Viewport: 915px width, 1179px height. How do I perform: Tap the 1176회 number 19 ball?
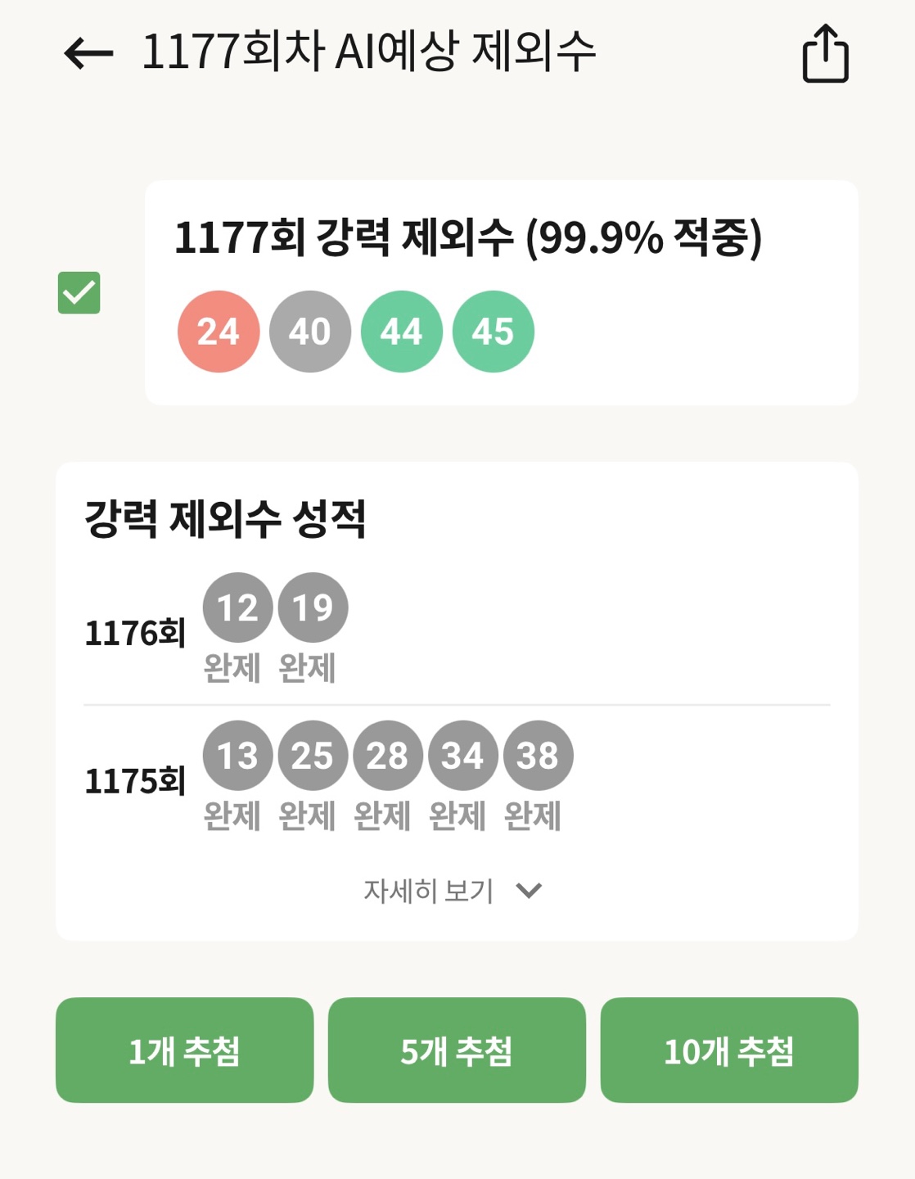coord(313,608)
